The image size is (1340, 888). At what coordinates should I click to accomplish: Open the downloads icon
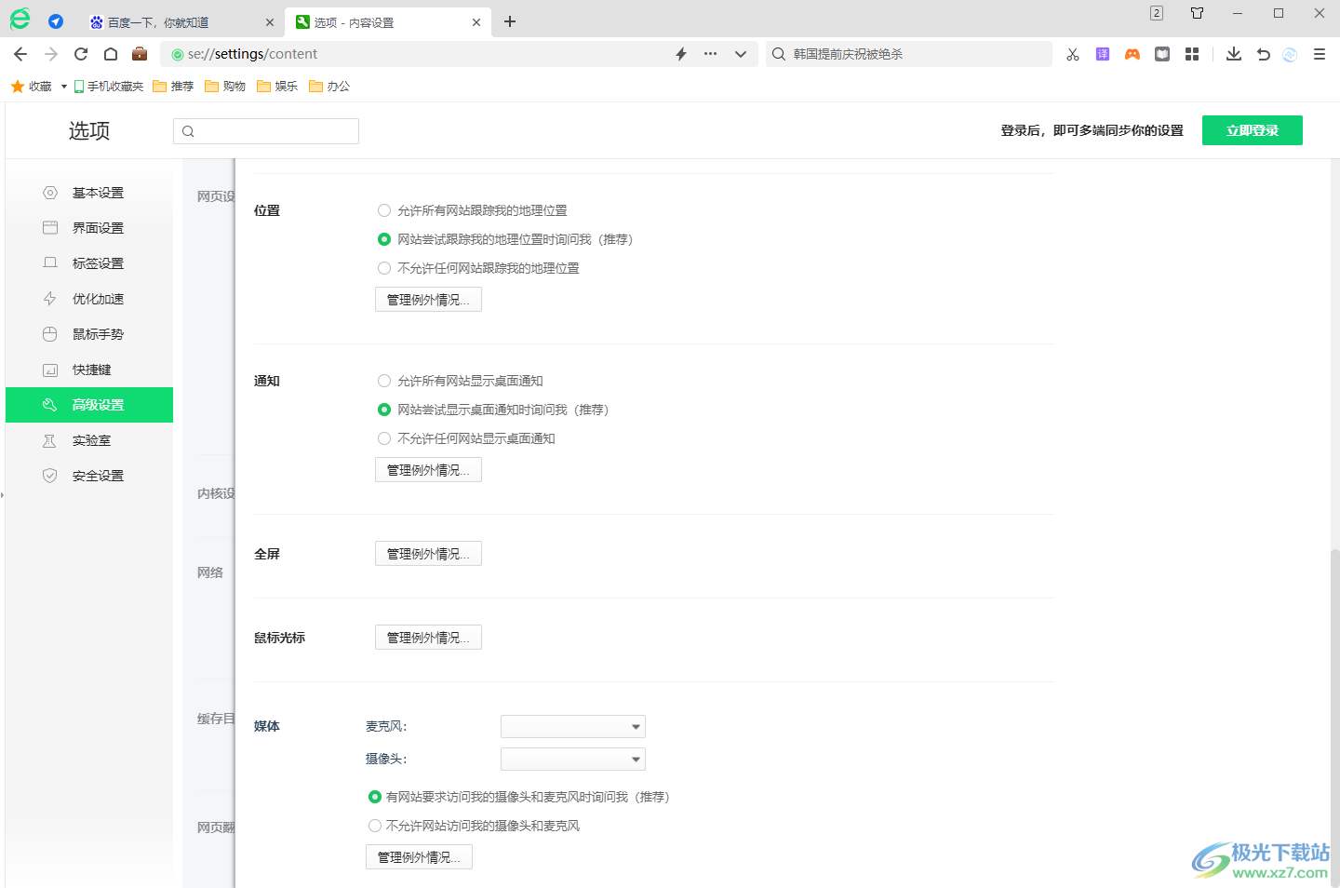coord(1234,54)
